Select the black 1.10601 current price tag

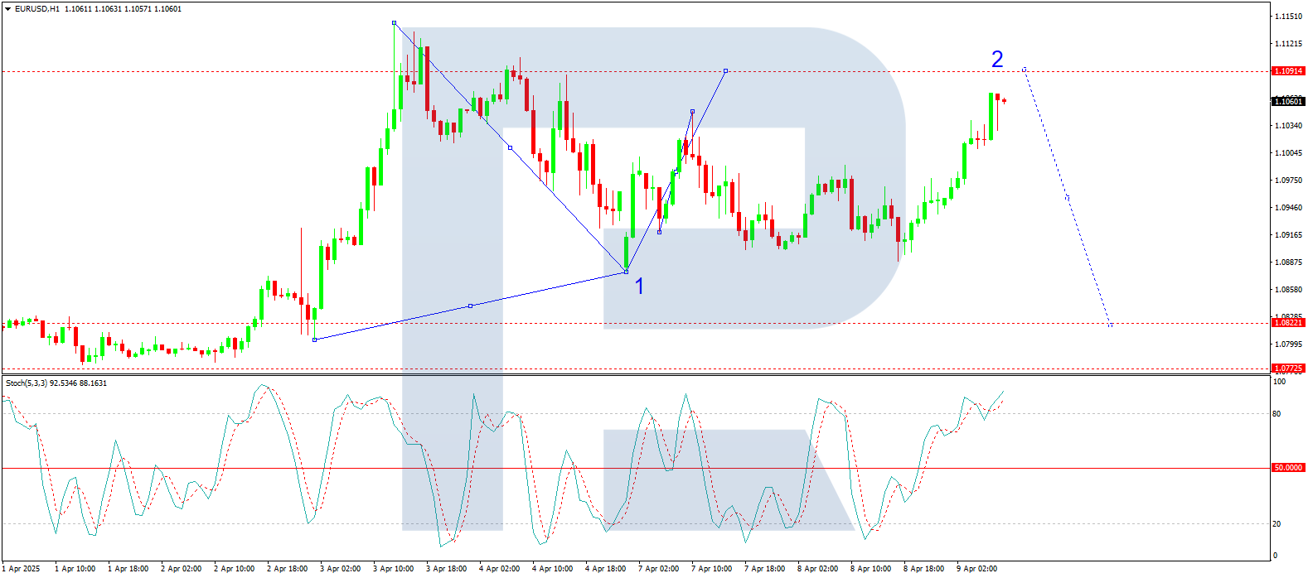1288,101
